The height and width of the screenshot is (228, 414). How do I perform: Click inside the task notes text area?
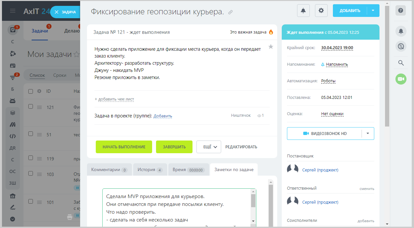176,208
